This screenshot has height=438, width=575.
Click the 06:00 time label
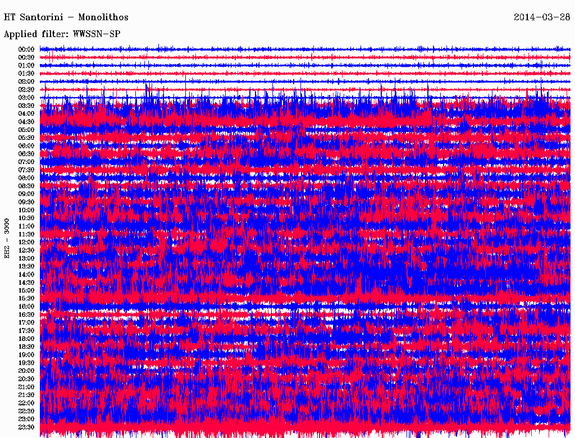(26, 146)
